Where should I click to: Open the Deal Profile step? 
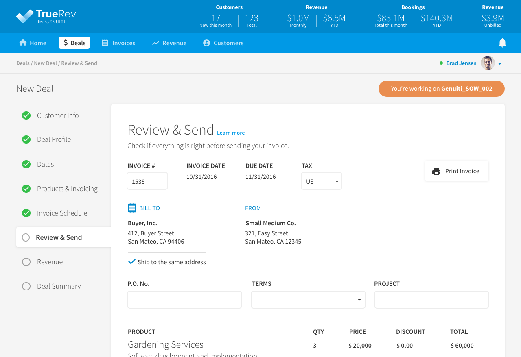coord(54,139)
